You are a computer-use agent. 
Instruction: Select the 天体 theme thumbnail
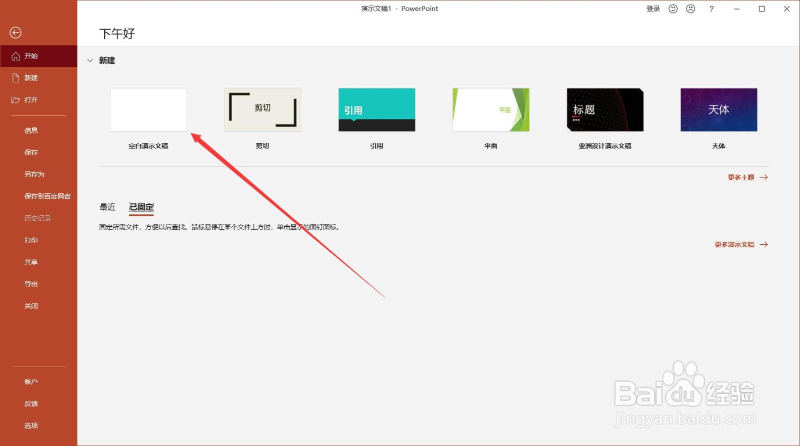719,110
